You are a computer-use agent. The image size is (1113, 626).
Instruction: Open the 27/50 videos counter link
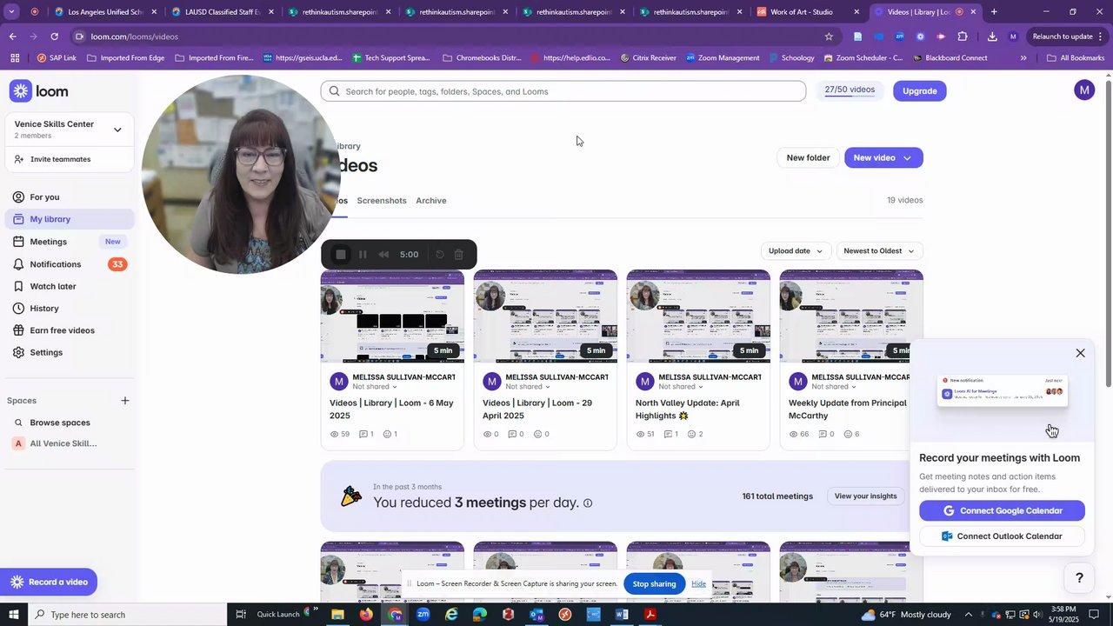850,90
